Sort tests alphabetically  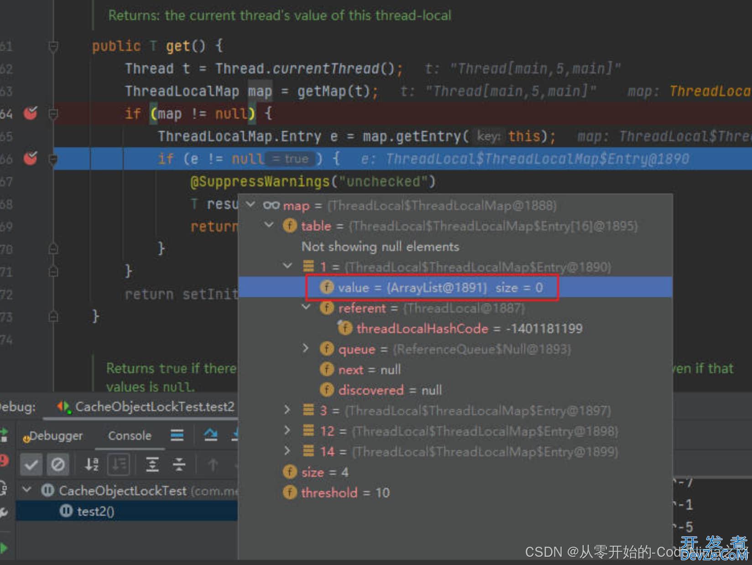pyautogui.click(x=92, y=465)
